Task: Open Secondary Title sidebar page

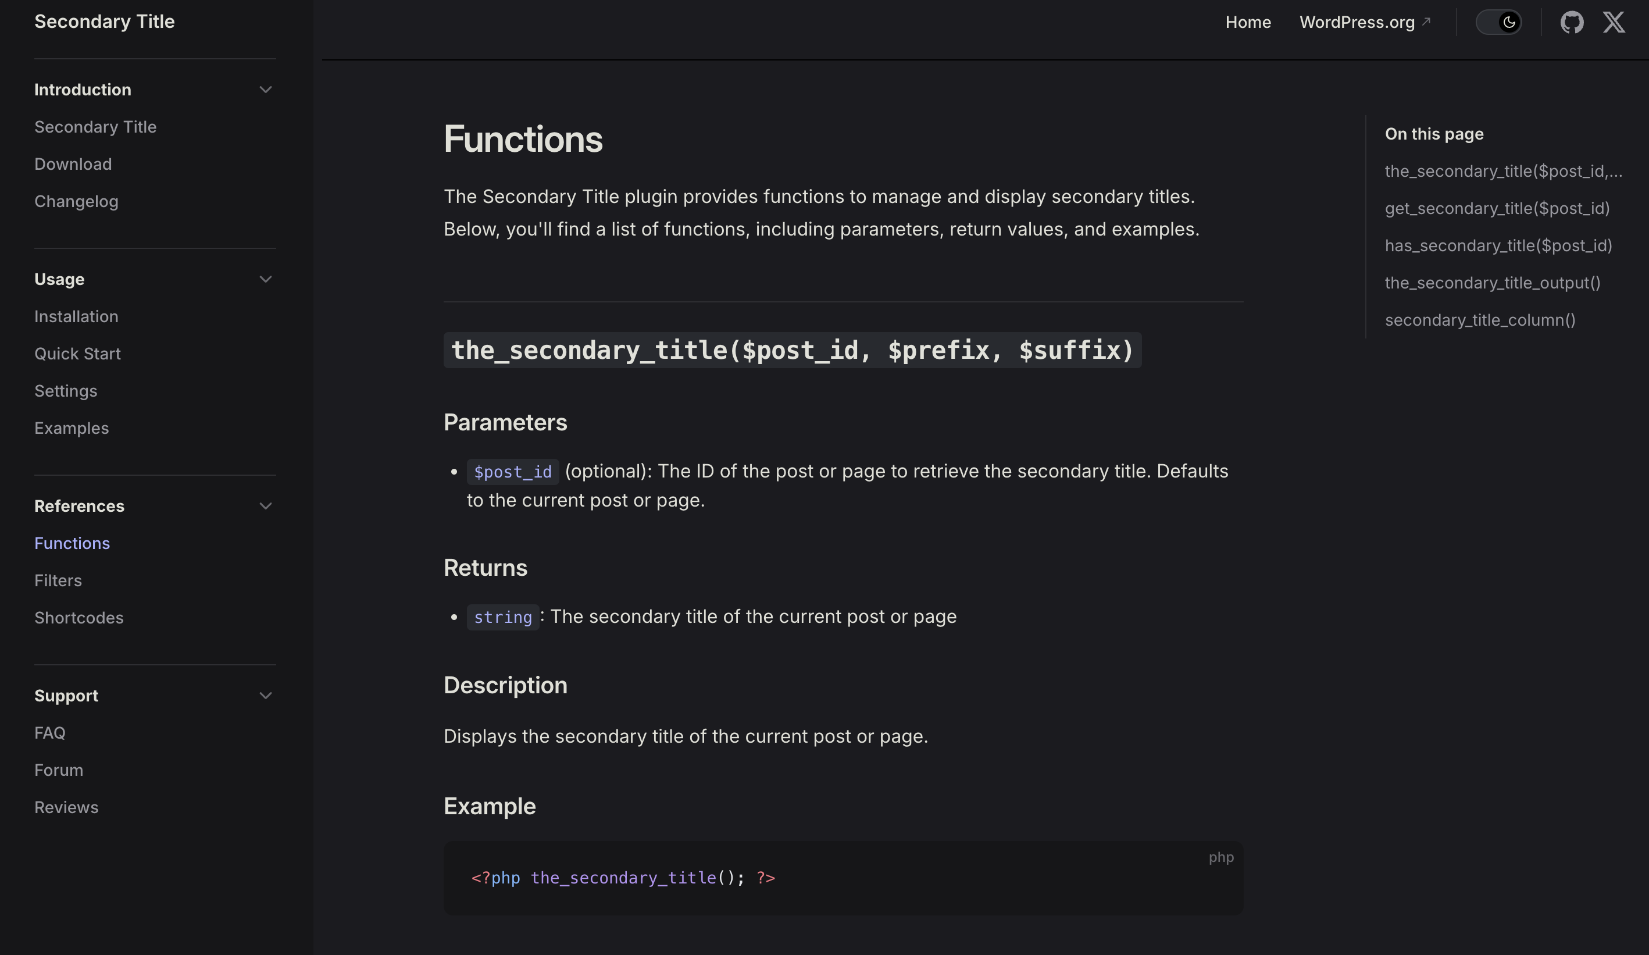Action: (x=95, y=127)
